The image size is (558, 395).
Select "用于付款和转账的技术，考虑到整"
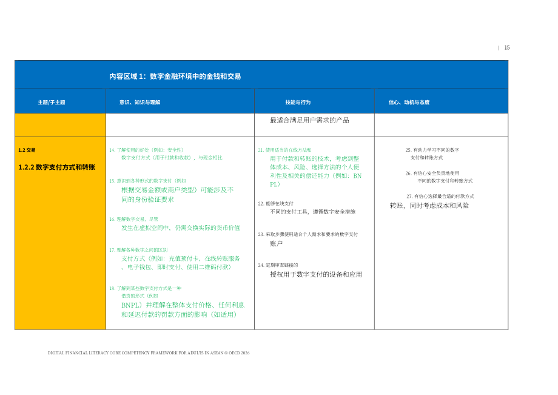(x=315, y=159)
